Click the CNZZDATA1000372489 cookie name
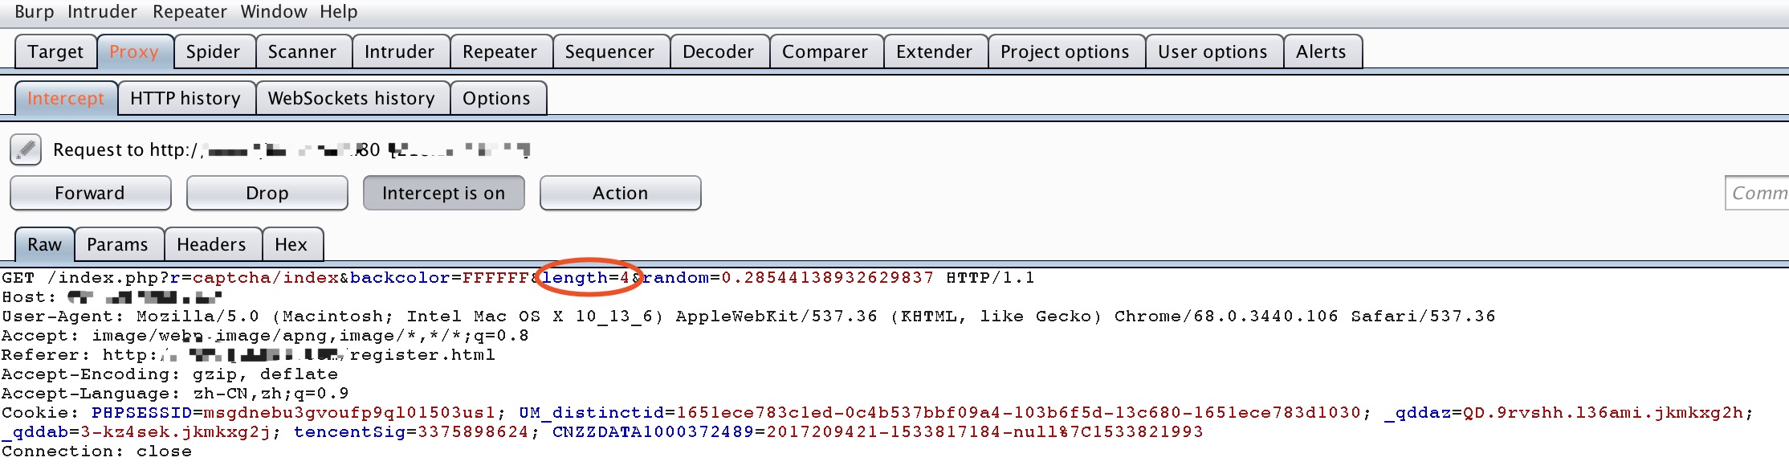The height and width of the screenshot is (474, 1789). tap(653, 432)
